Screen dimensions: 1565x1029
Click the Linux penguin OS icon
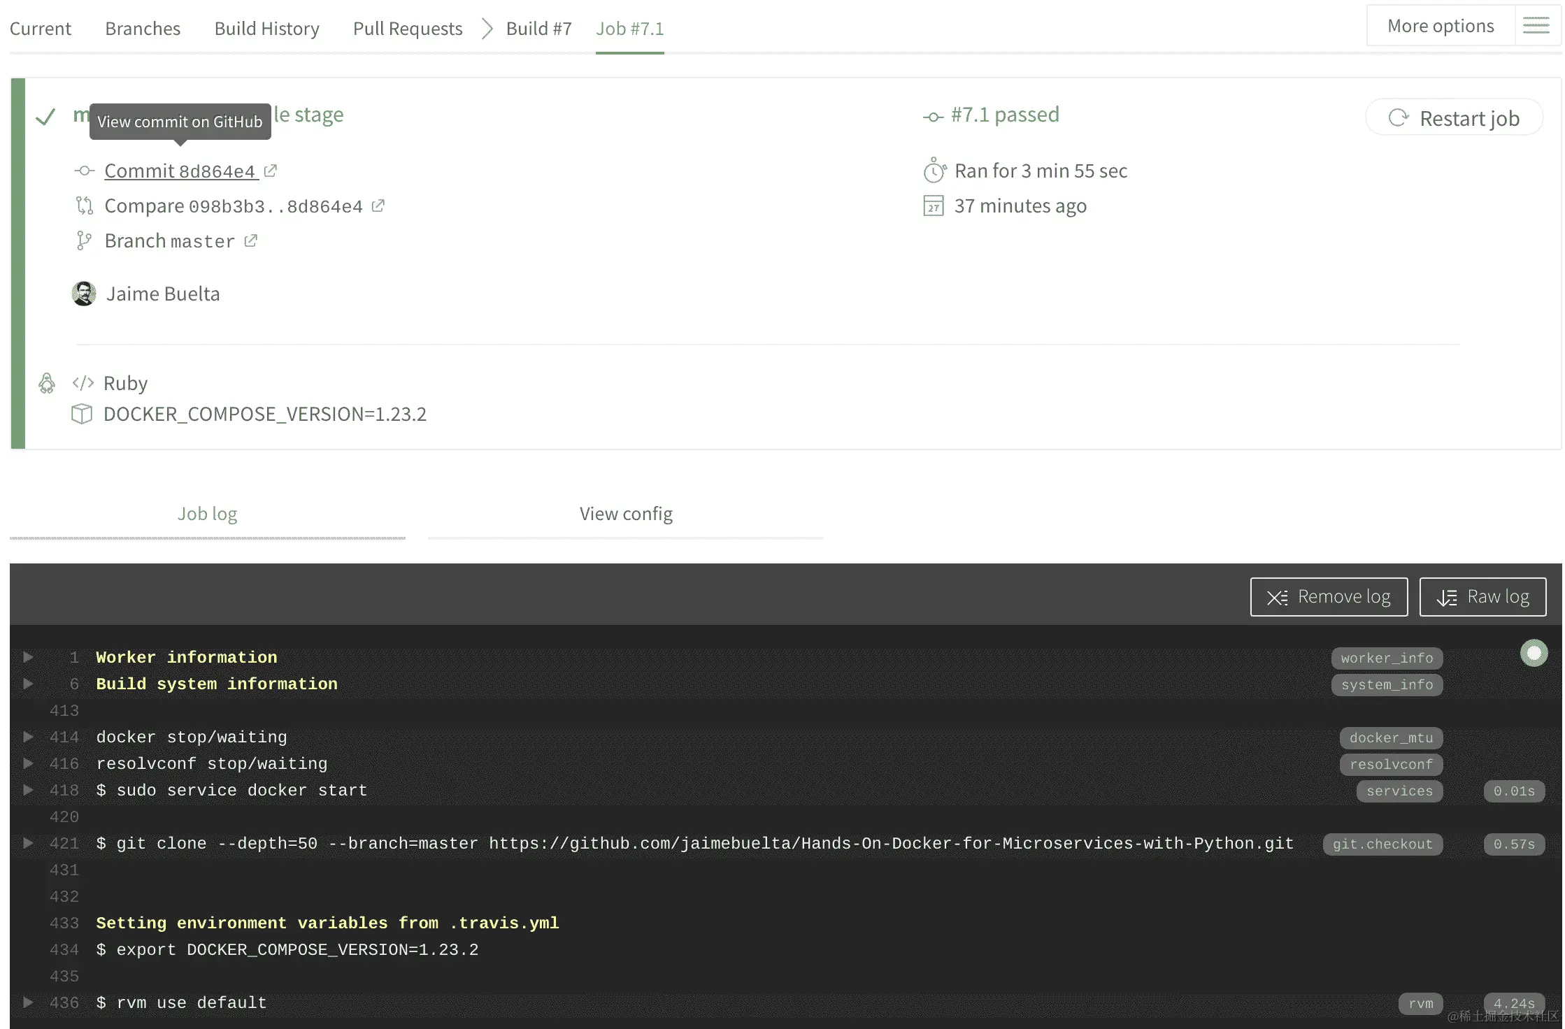[47, 383]
